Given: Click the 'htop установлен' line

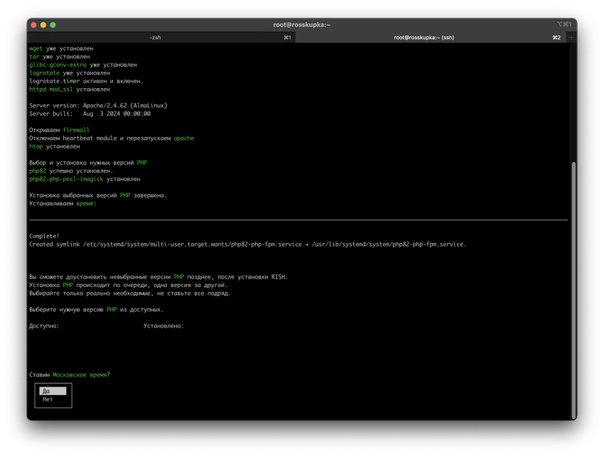Looking at the screenshot, I should pos(54,146).
